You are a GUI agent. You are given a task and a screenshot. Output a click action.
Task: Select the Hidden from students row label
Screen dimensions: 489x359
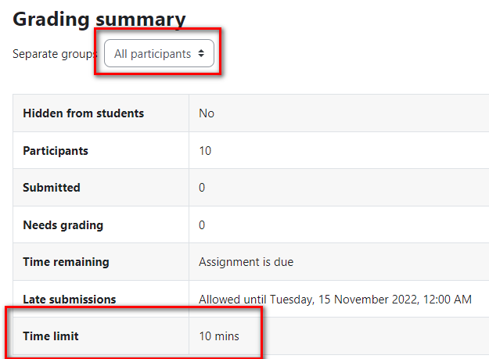(83, 113)
